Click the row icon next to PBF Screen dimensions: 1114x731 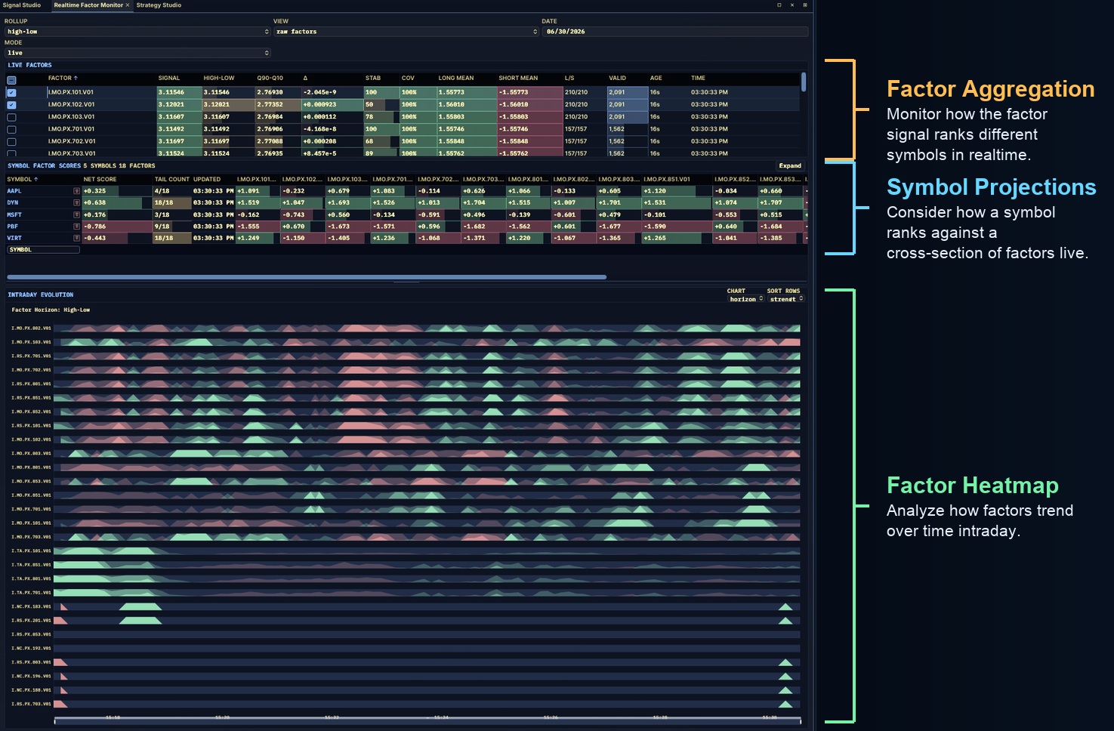[76, 227]
